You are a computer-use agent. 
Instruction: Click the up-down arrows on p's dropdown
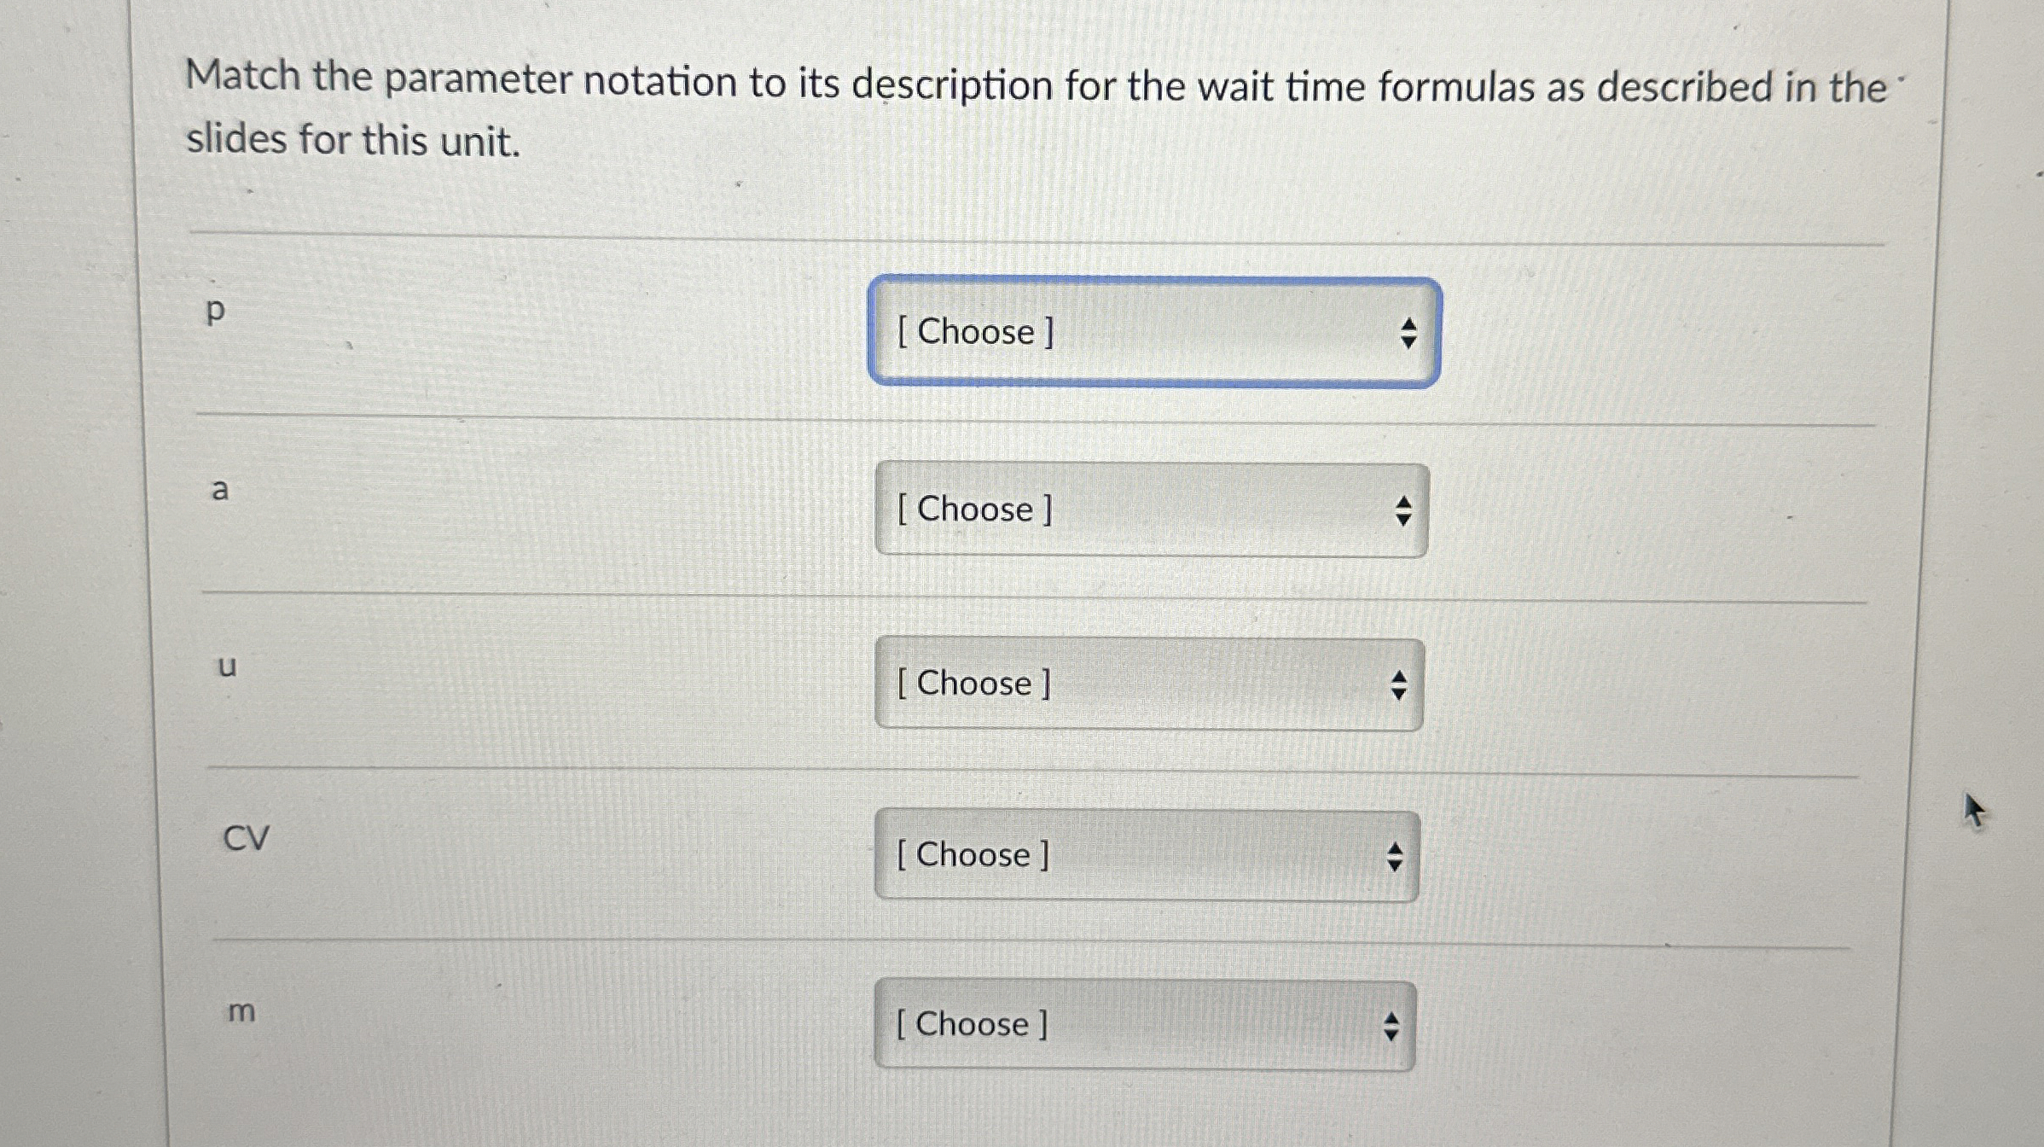[1409, 334]
